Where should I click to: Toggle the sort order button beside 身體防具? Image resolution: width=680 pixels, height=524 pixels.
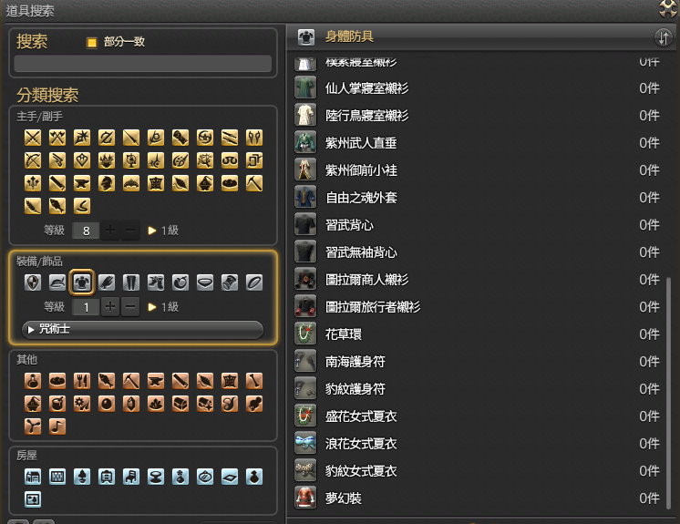663,37
